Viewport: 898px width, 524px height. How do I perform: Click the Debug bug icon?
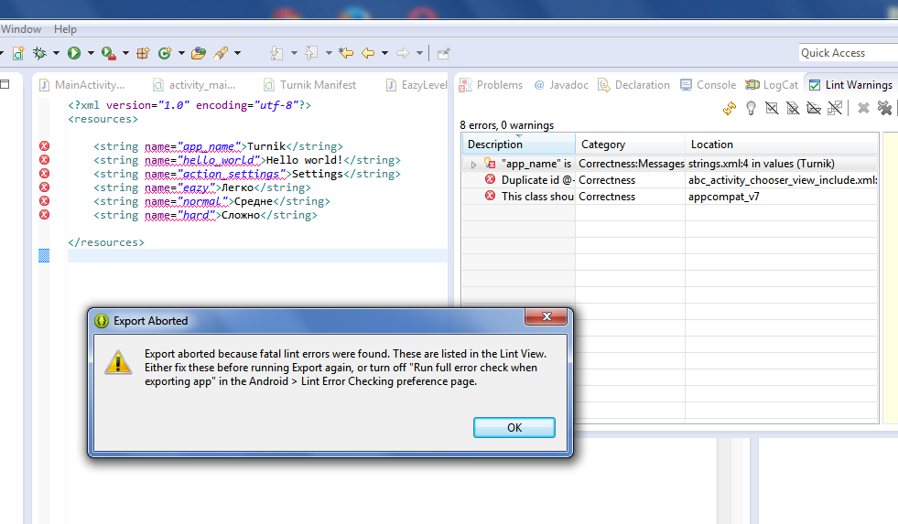pos(39,53)
